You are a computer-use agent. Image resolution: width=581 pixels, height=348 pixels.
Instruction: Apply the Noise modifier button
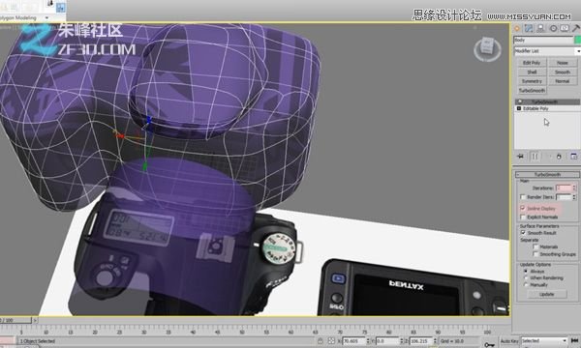point(562,63)
